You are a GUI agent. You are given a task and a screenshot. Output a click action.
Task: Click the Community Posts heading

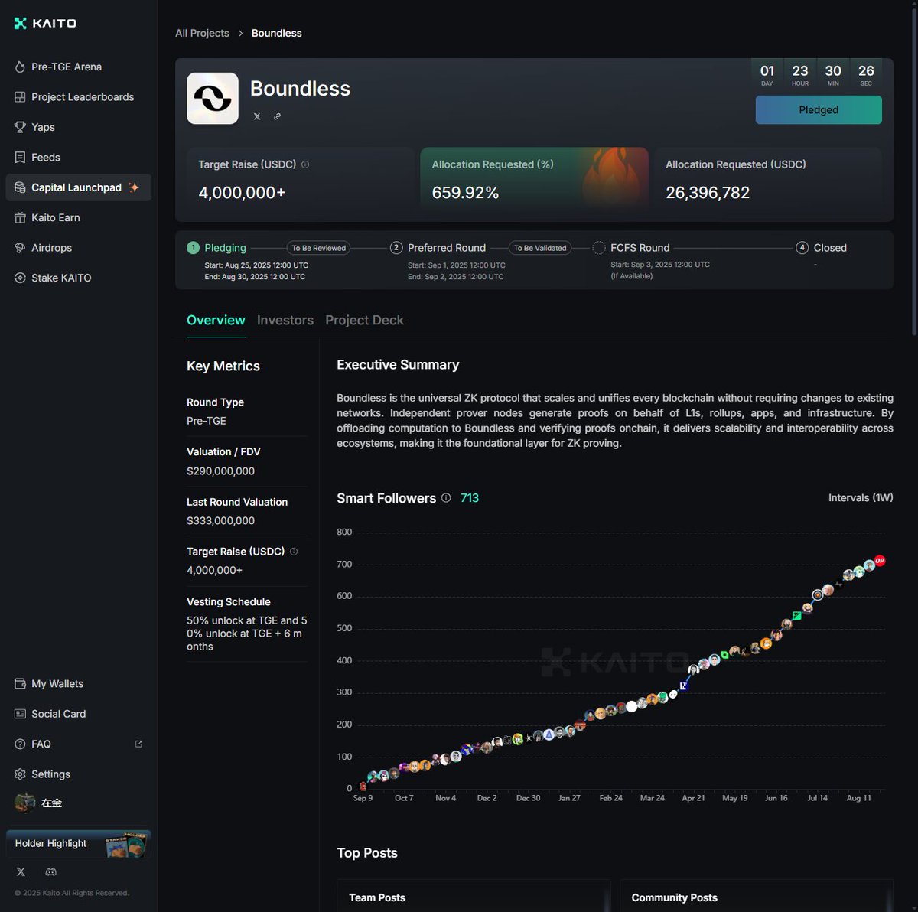(x=675, y=897)
